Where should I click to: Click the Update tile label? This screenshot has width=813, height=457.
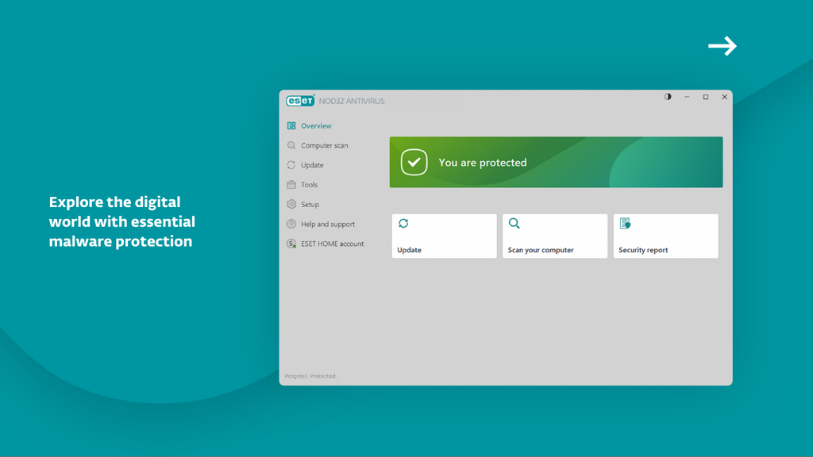[x=409, y=250]
